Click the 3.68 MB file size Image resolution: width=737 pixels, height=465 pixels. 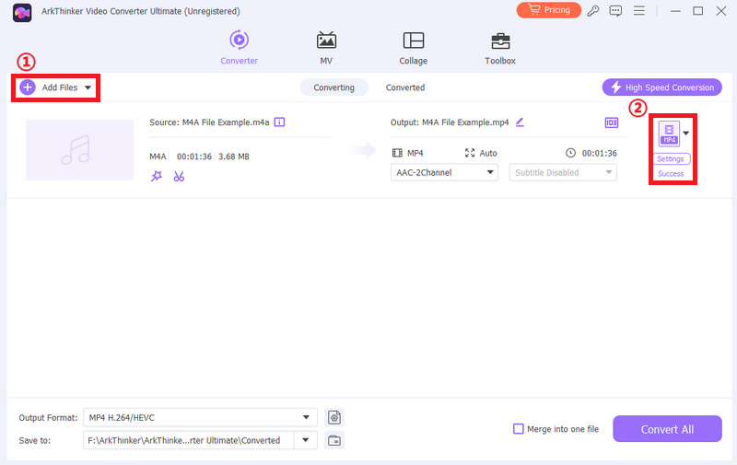coord(234,157)
